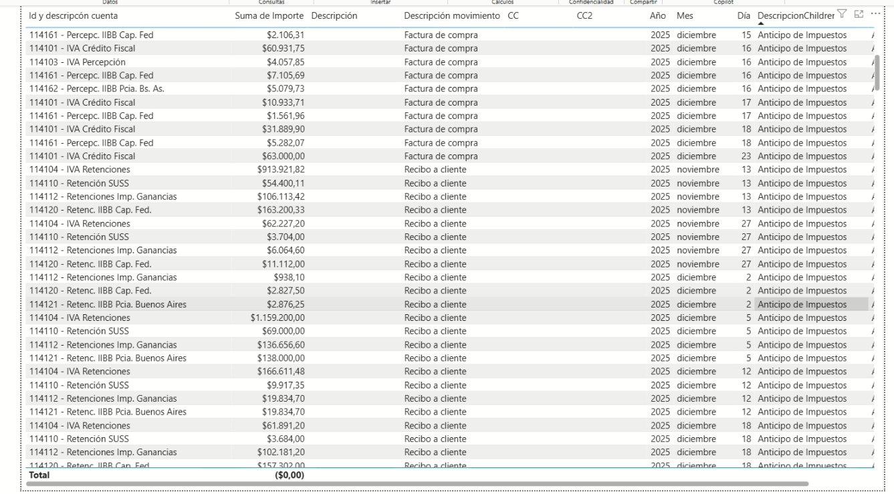Image resolution: width=894 pixels, height=494 pixels.
Task: Click the 'Descripción movimiento' column header
Action: coord(451,15)
